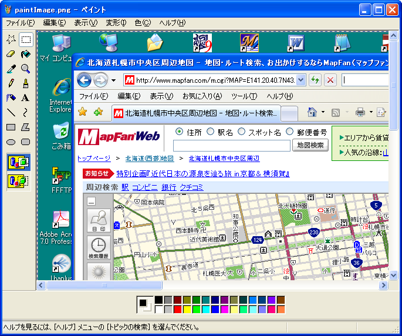Viewport: 402px width, 336px height.
Task: Pick the black color swatch in palette
Action: pos(158,300)
